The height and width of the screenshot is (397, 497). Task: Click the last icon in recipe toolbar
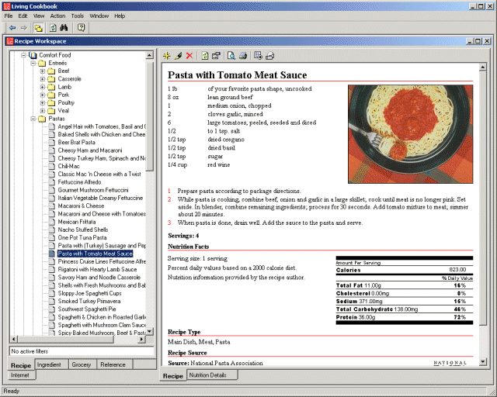click(269, 56)
